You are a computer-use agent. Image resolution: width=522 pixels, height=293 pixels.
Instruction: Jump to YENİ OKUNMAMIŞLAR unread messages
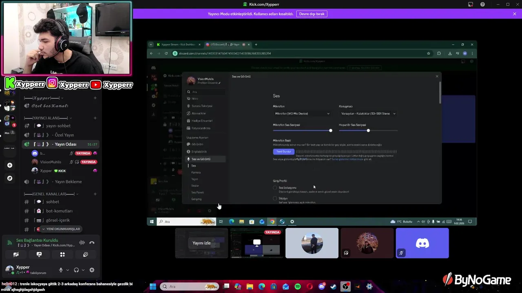click(x=60, y=229)
